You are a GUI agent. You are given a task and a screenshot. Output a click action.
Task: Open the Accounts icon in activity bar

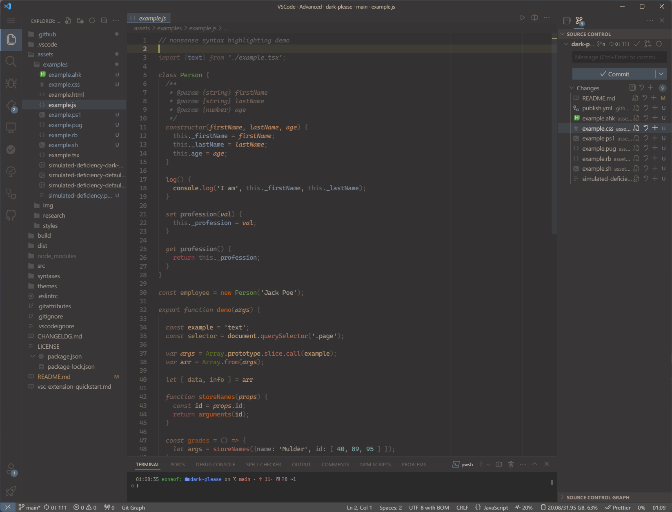(x=11, y=469)
